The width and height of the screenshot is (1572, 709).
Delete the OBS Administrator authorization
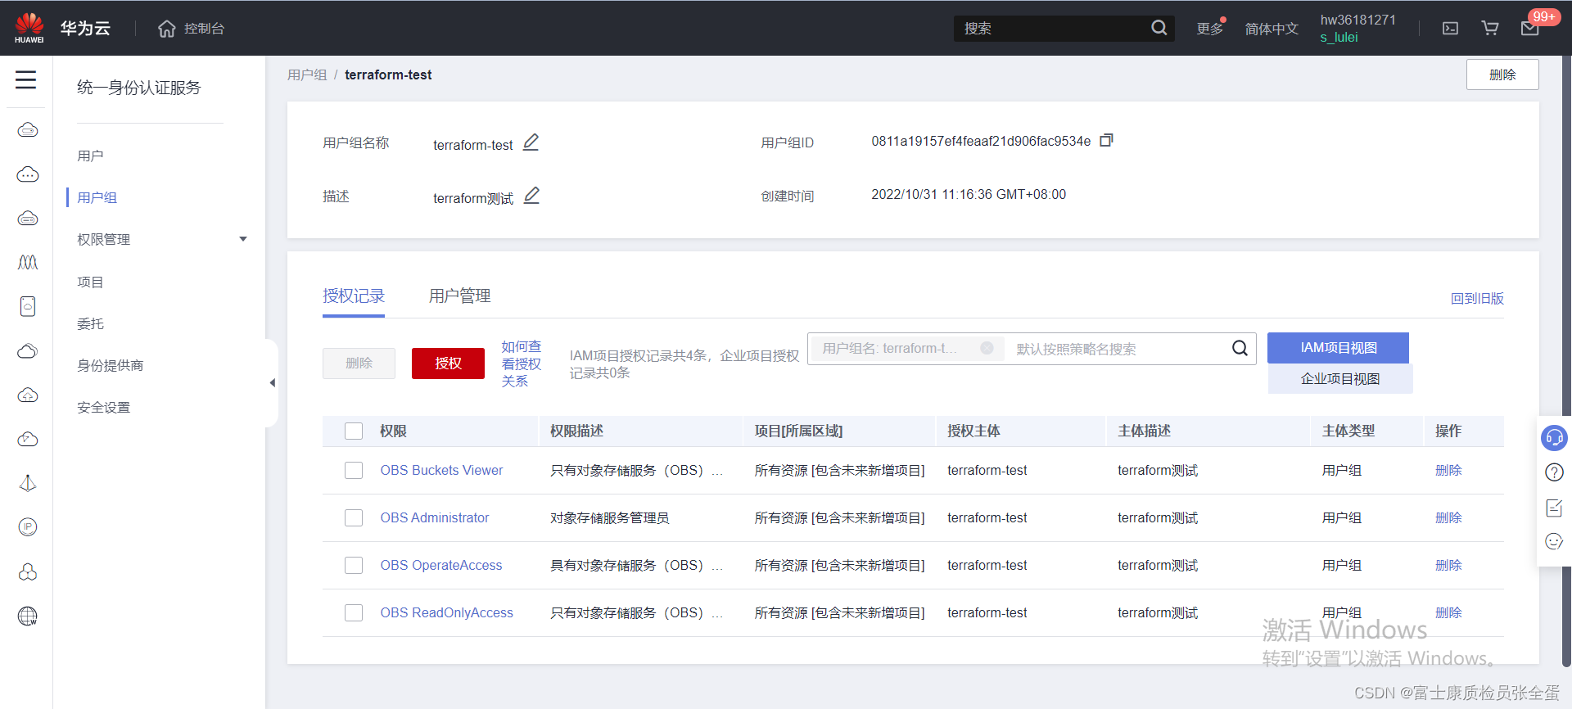1448,517
